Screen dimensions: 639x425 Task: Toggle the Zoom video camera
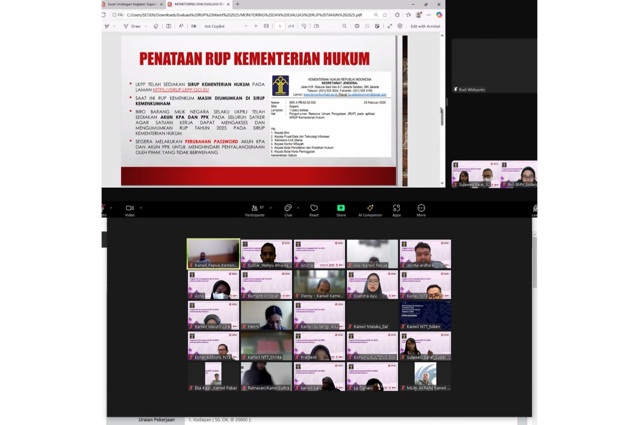click(x=129, y=208)
